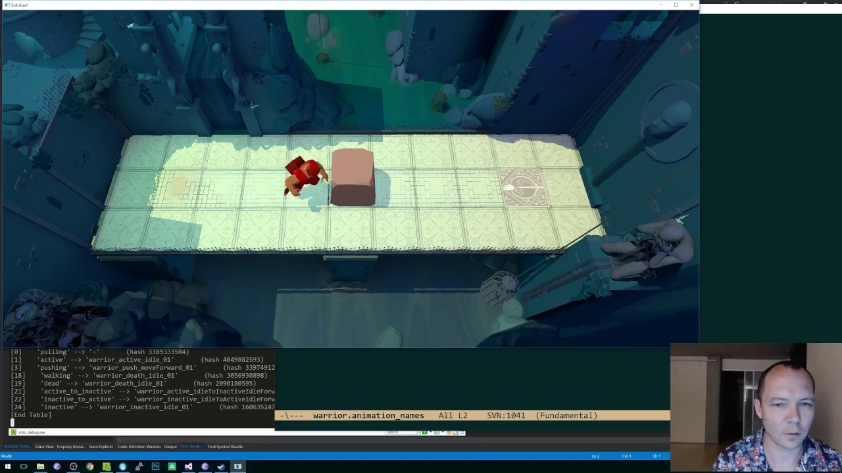Click (Fundamental) mode indicator

pyautogui.click(x=566, y=415)
